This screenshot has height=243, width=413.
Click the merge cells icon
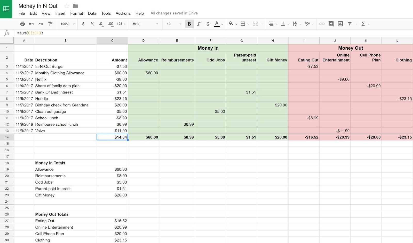tap(255, 24)
